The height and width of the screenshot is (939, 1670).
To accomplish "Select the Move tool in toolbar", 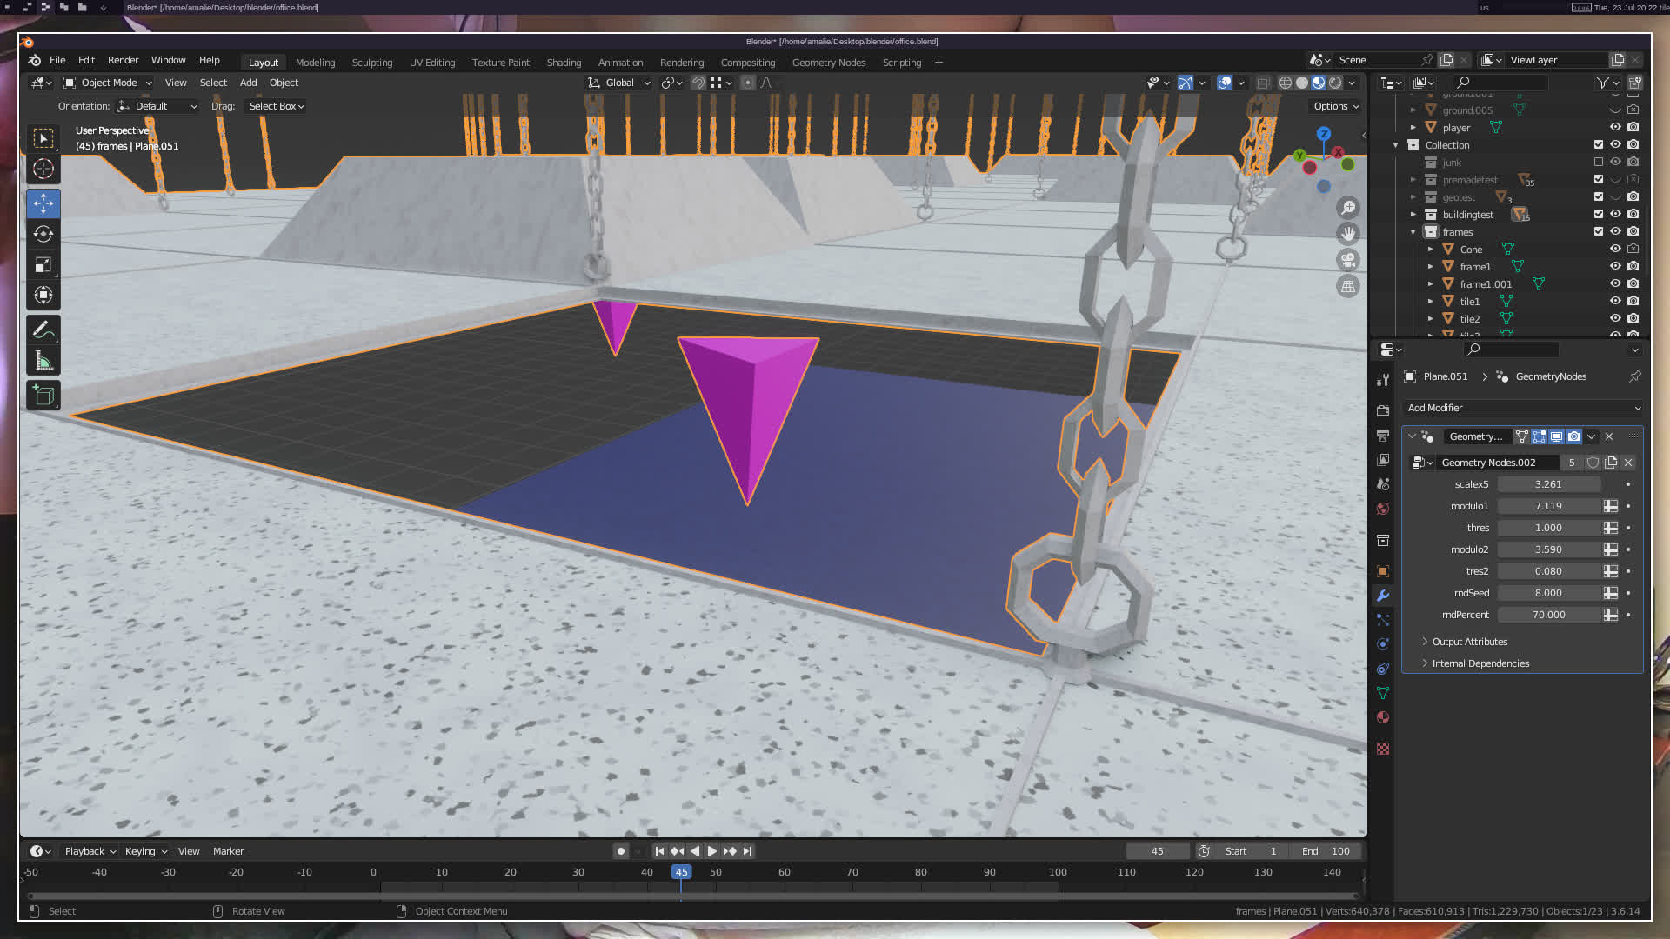I will pos(43,203).
